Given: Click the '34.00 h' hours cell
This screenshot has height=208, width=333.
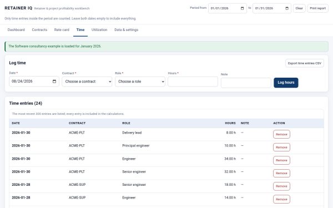Looking at the screenshot, I should pyautogui.click(x=230, y=159).
